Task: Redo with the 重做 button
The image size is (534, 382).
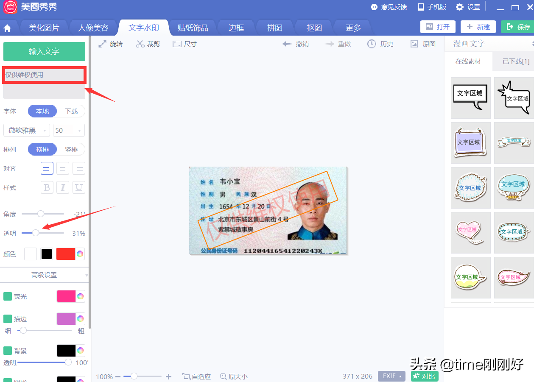Action: point(338,44)
